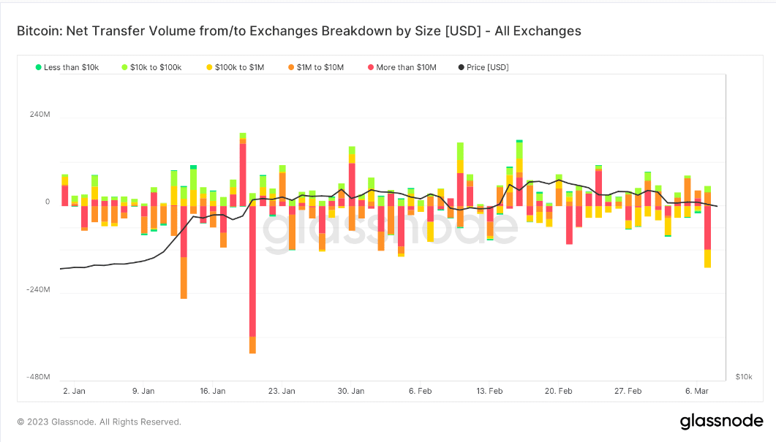This screenshot has height=442, width=776.
Task: Click the orange "$1M to $10M" legend dot
Action: 290,67
